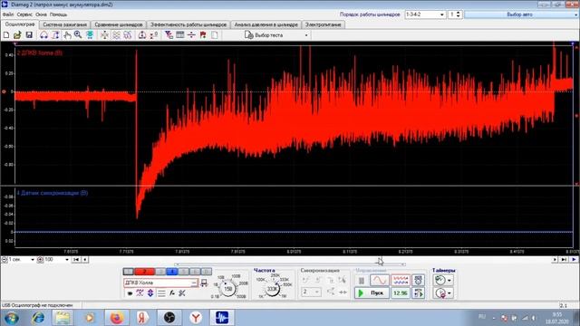Open the Помощь menu

[x=58, y=14]
